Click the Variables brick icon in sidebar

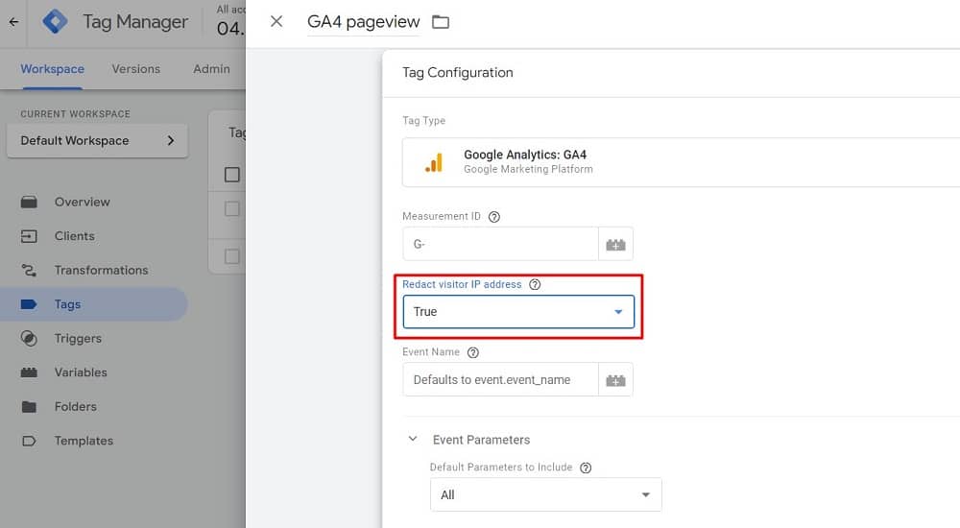pos(29,372)
